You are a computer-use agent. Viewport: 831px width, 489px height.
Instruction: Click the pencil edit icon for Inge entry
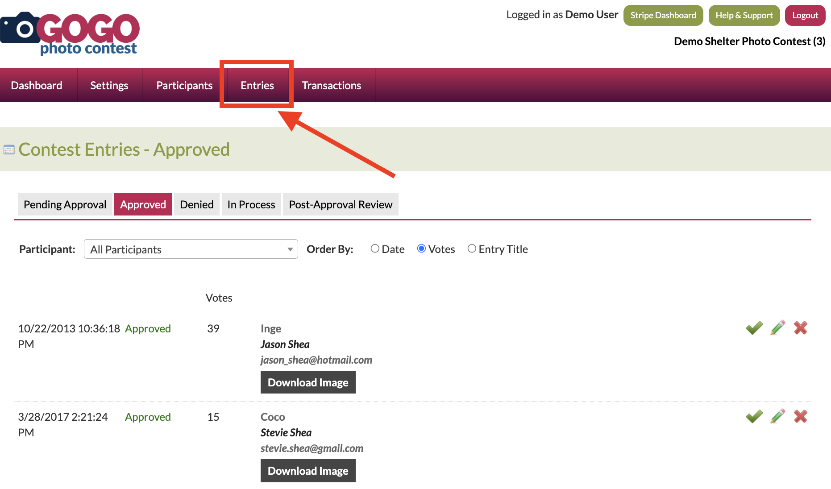(777, 328)
